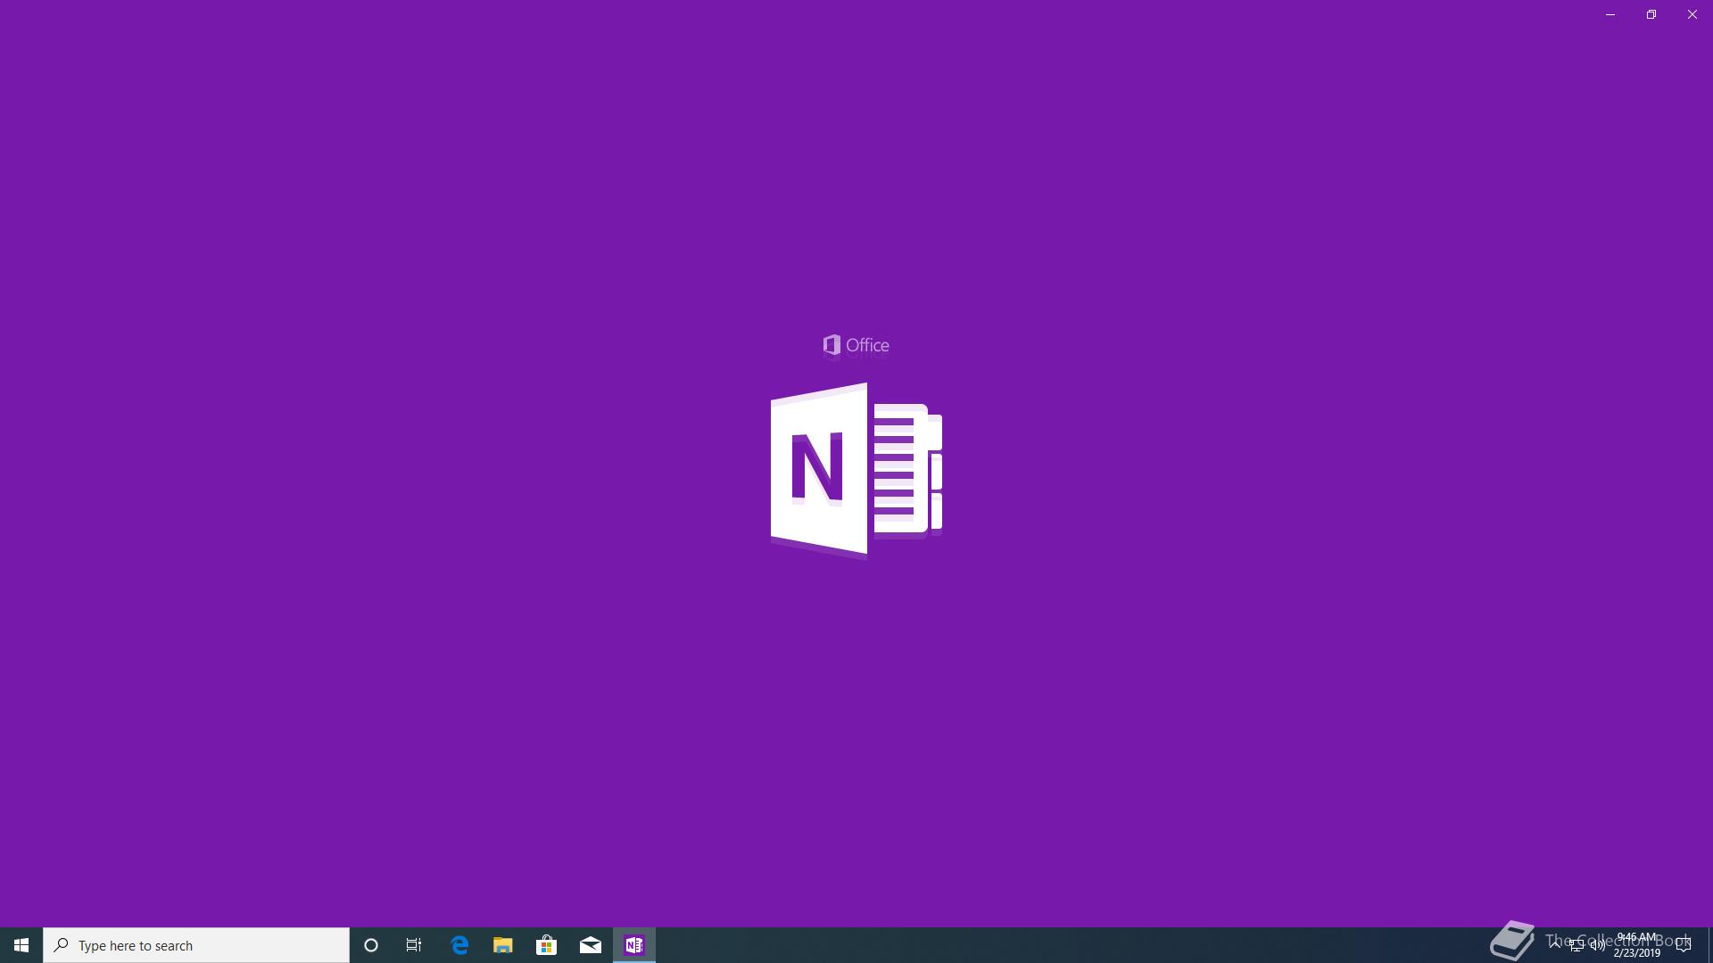1713x963 pixels.
Task: Click the 'Type here to search' box
Action: point(196,945)
